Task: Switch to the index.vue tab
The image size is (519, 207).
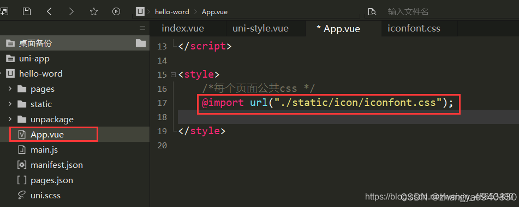Action: [x=183, y=28]
